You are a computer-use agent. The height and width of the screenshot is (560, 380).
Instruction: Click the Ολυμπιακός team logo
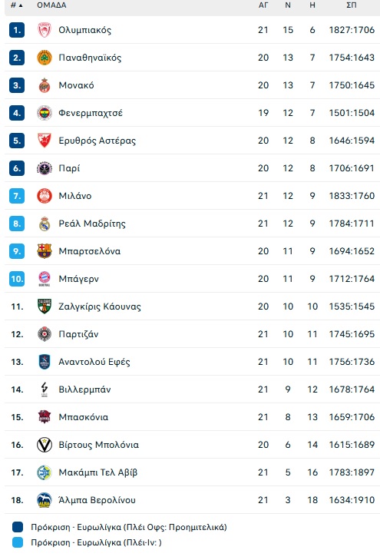pyautogui.click(x=45, y=30)
